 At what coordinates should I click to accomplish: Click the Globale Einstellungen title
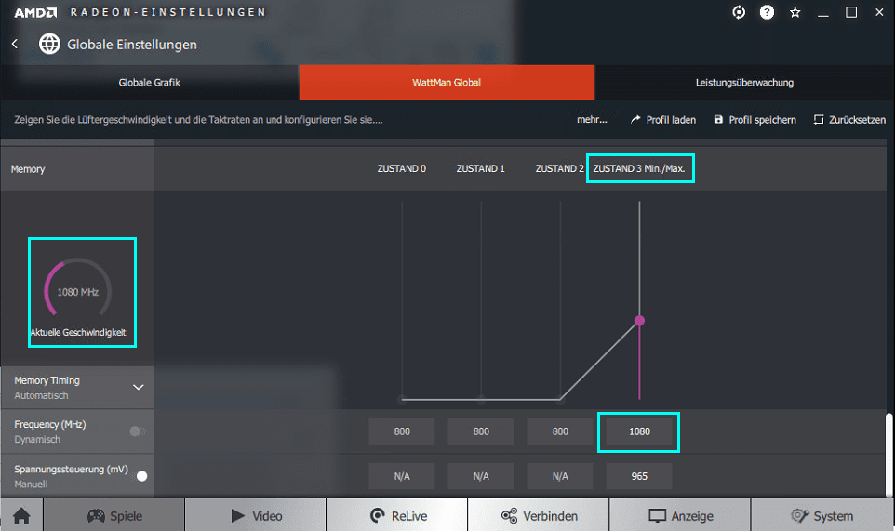tap(132, 45)
